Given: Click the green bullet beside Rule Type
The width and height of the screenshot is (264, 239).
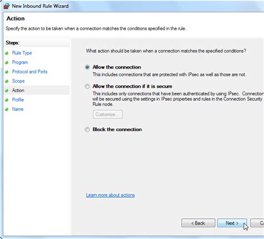Looking at the screenshot, I should (7, 53).
